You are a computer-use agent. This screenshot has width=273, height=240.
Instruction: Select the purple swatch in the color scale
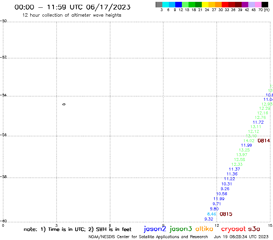[x=245, y=4]
